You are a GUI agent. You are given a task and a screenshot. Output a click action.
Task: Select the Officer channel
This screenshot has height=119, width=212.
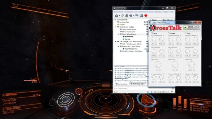coord(122,24)
